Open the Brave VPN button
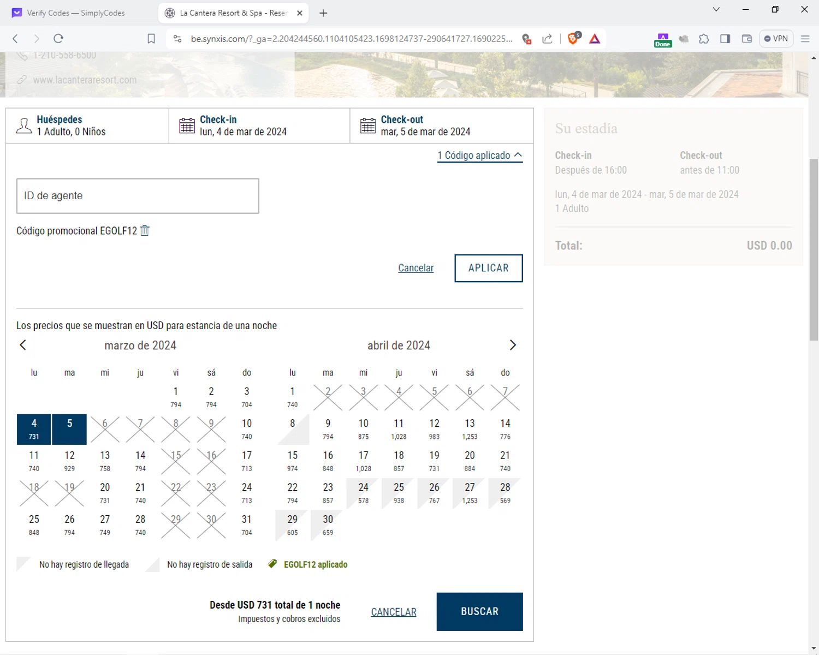819x655 pixels. coord(776,39)
